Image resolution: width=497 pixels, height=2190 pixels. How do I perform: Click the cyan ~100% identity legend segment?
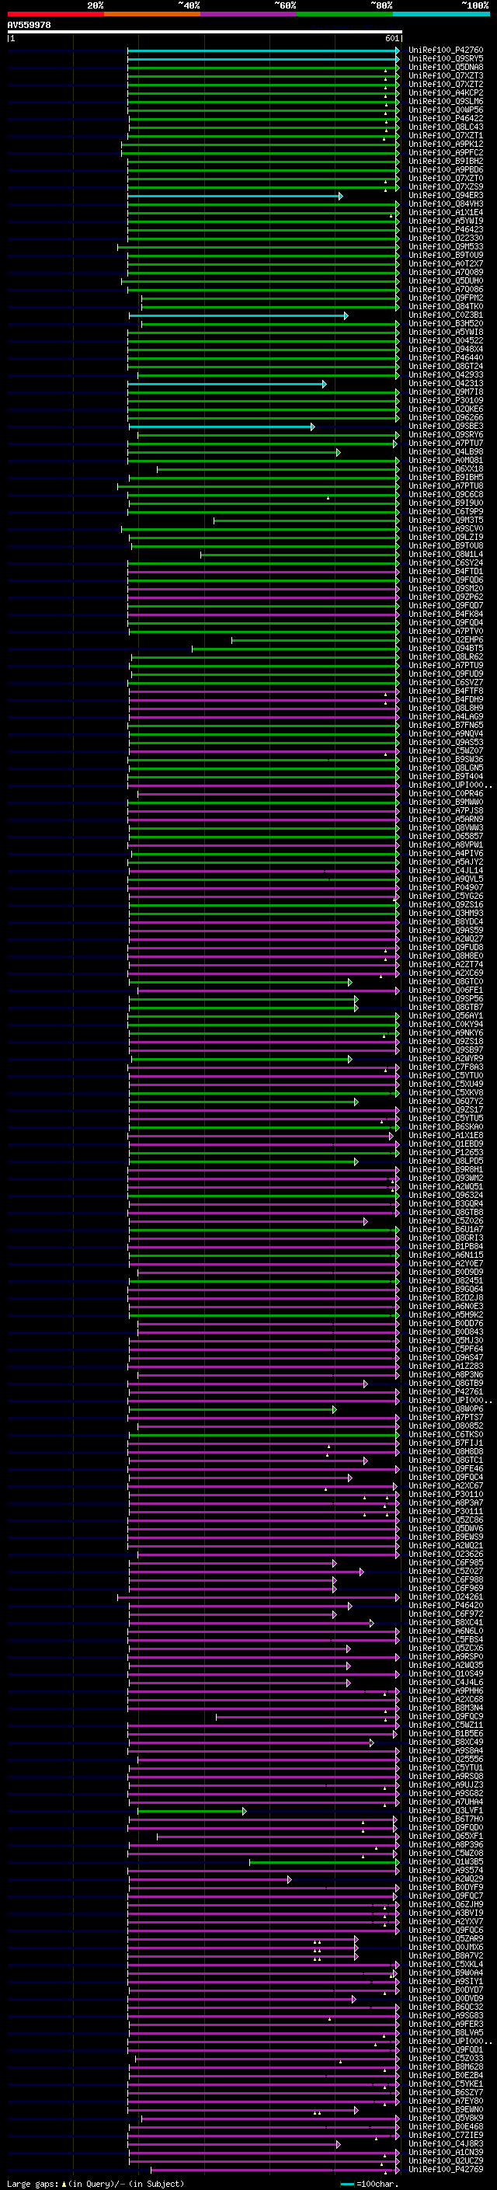click(x=441, y=14)
